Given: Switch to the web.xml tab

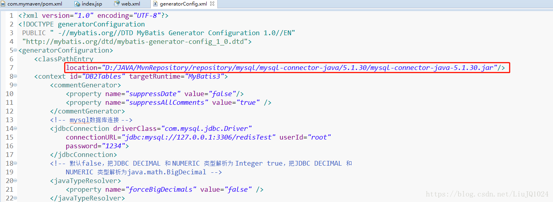Looking at the screenshot, I should click(x=131, y=4).
